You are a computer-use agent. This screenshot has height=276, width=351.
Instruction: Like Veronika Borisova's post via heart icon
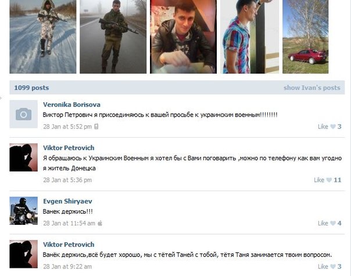[x=333, y=127]
